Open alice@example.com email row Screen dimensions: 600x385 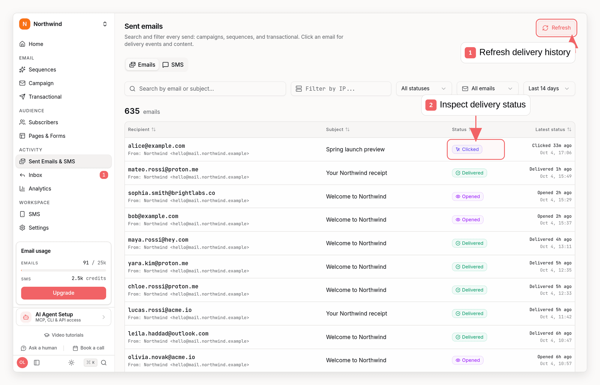(x=350, y=150)
